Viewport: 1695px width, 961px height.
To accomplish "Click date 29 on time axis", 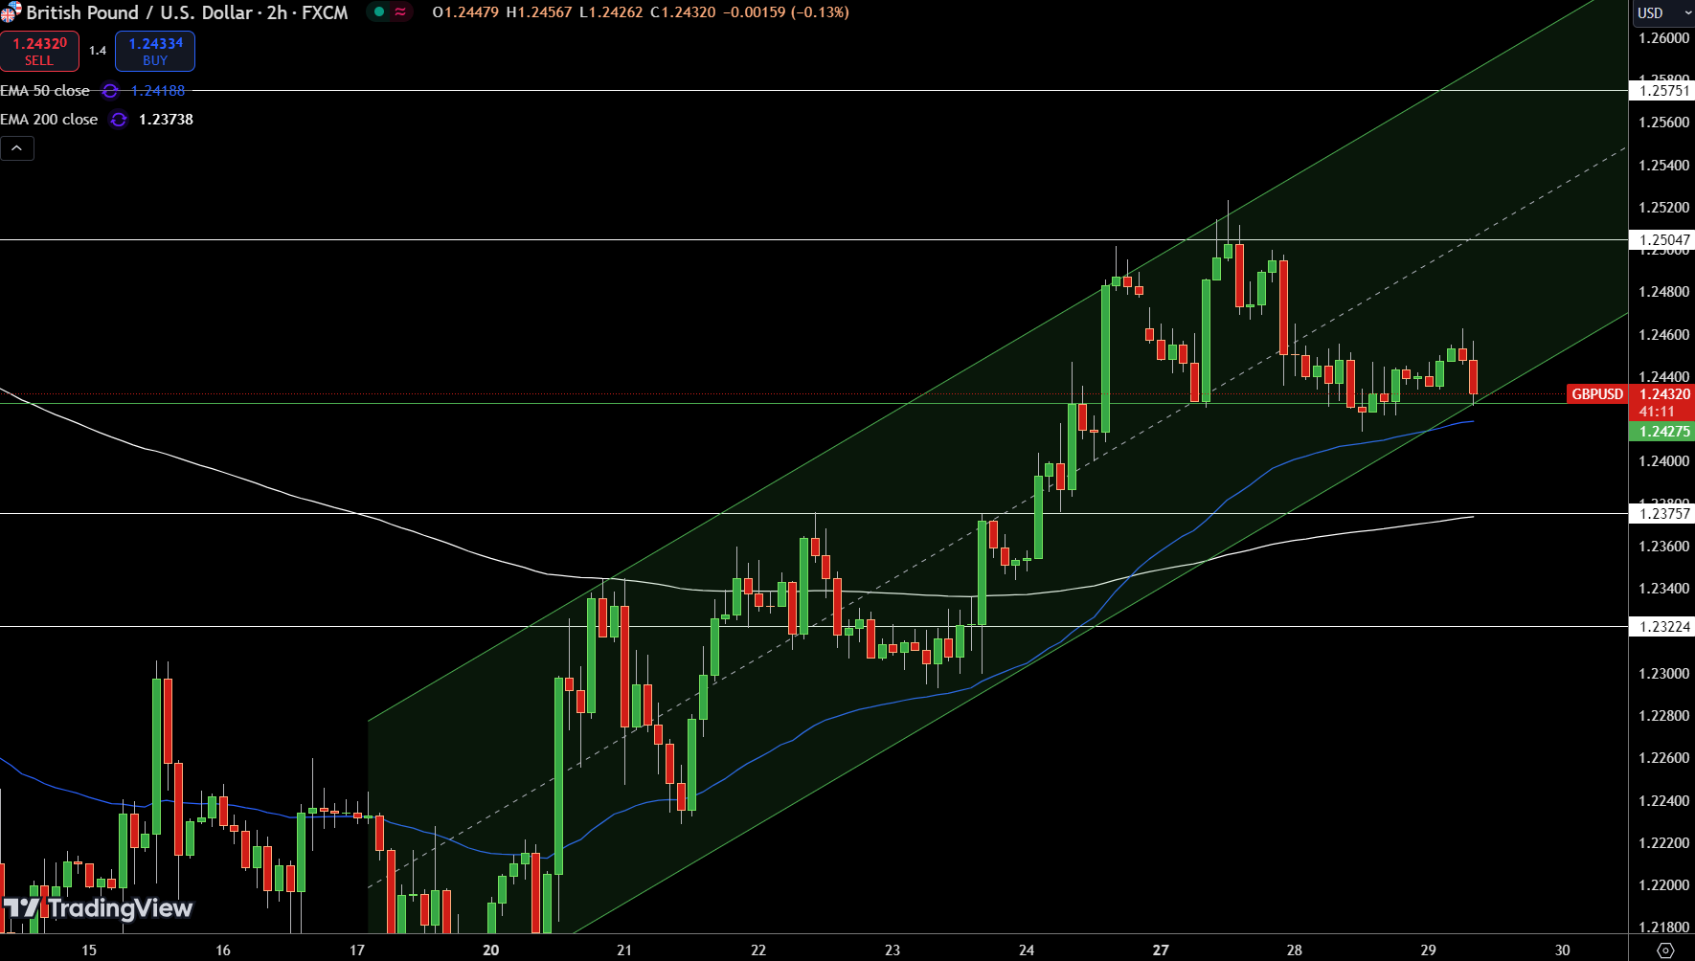I will 1429,950.
